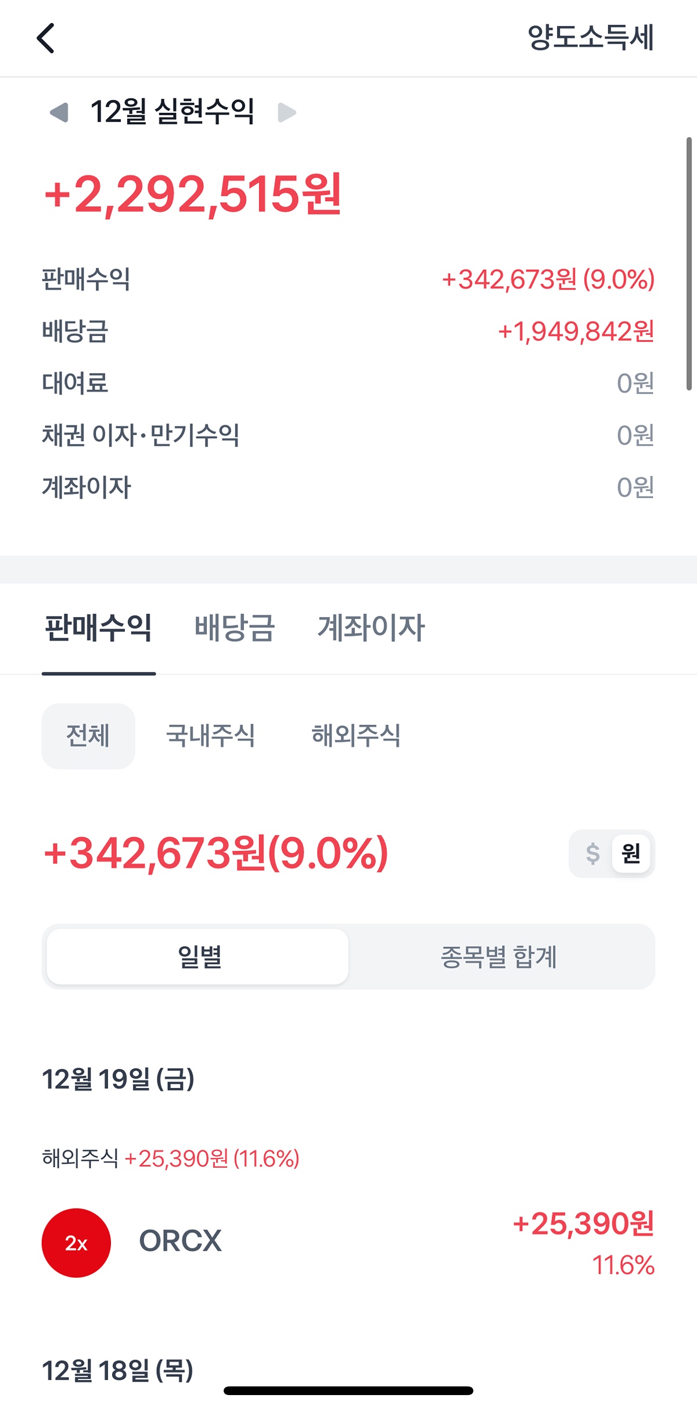The width and height of the screenshot is (697, 1409).
Task: Tap the back arrow icon
Action: (45, 38)
